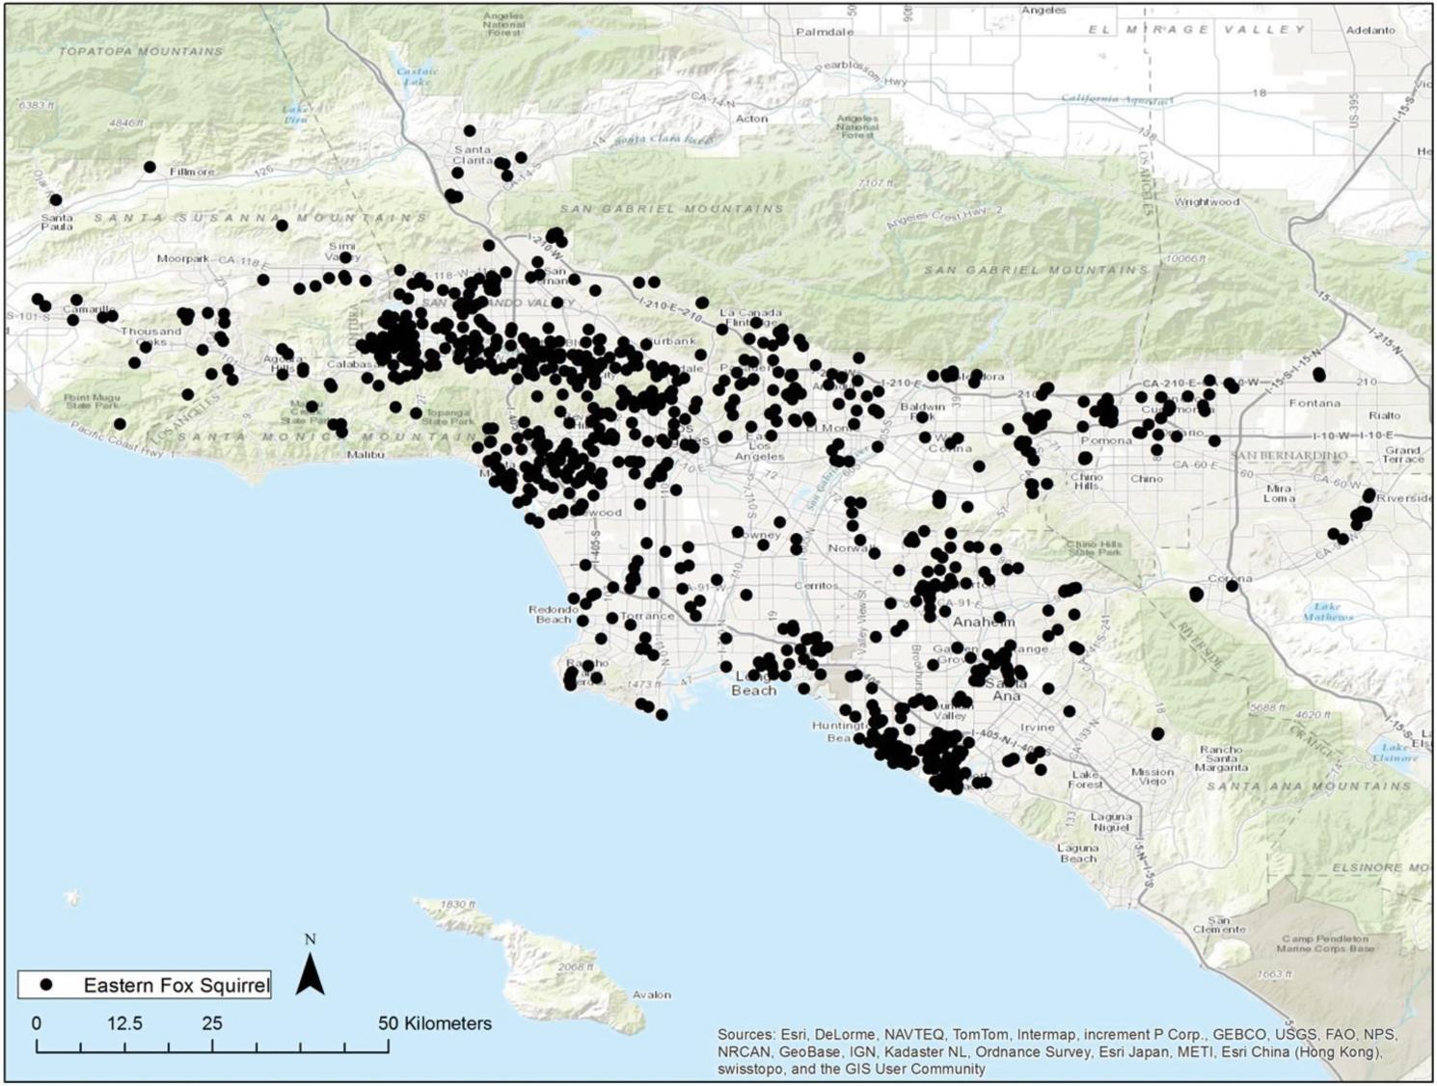Click the EL MIRAGE VALLEY label
This screenshot has height=1086, width=1437.
coord(1197,30)
